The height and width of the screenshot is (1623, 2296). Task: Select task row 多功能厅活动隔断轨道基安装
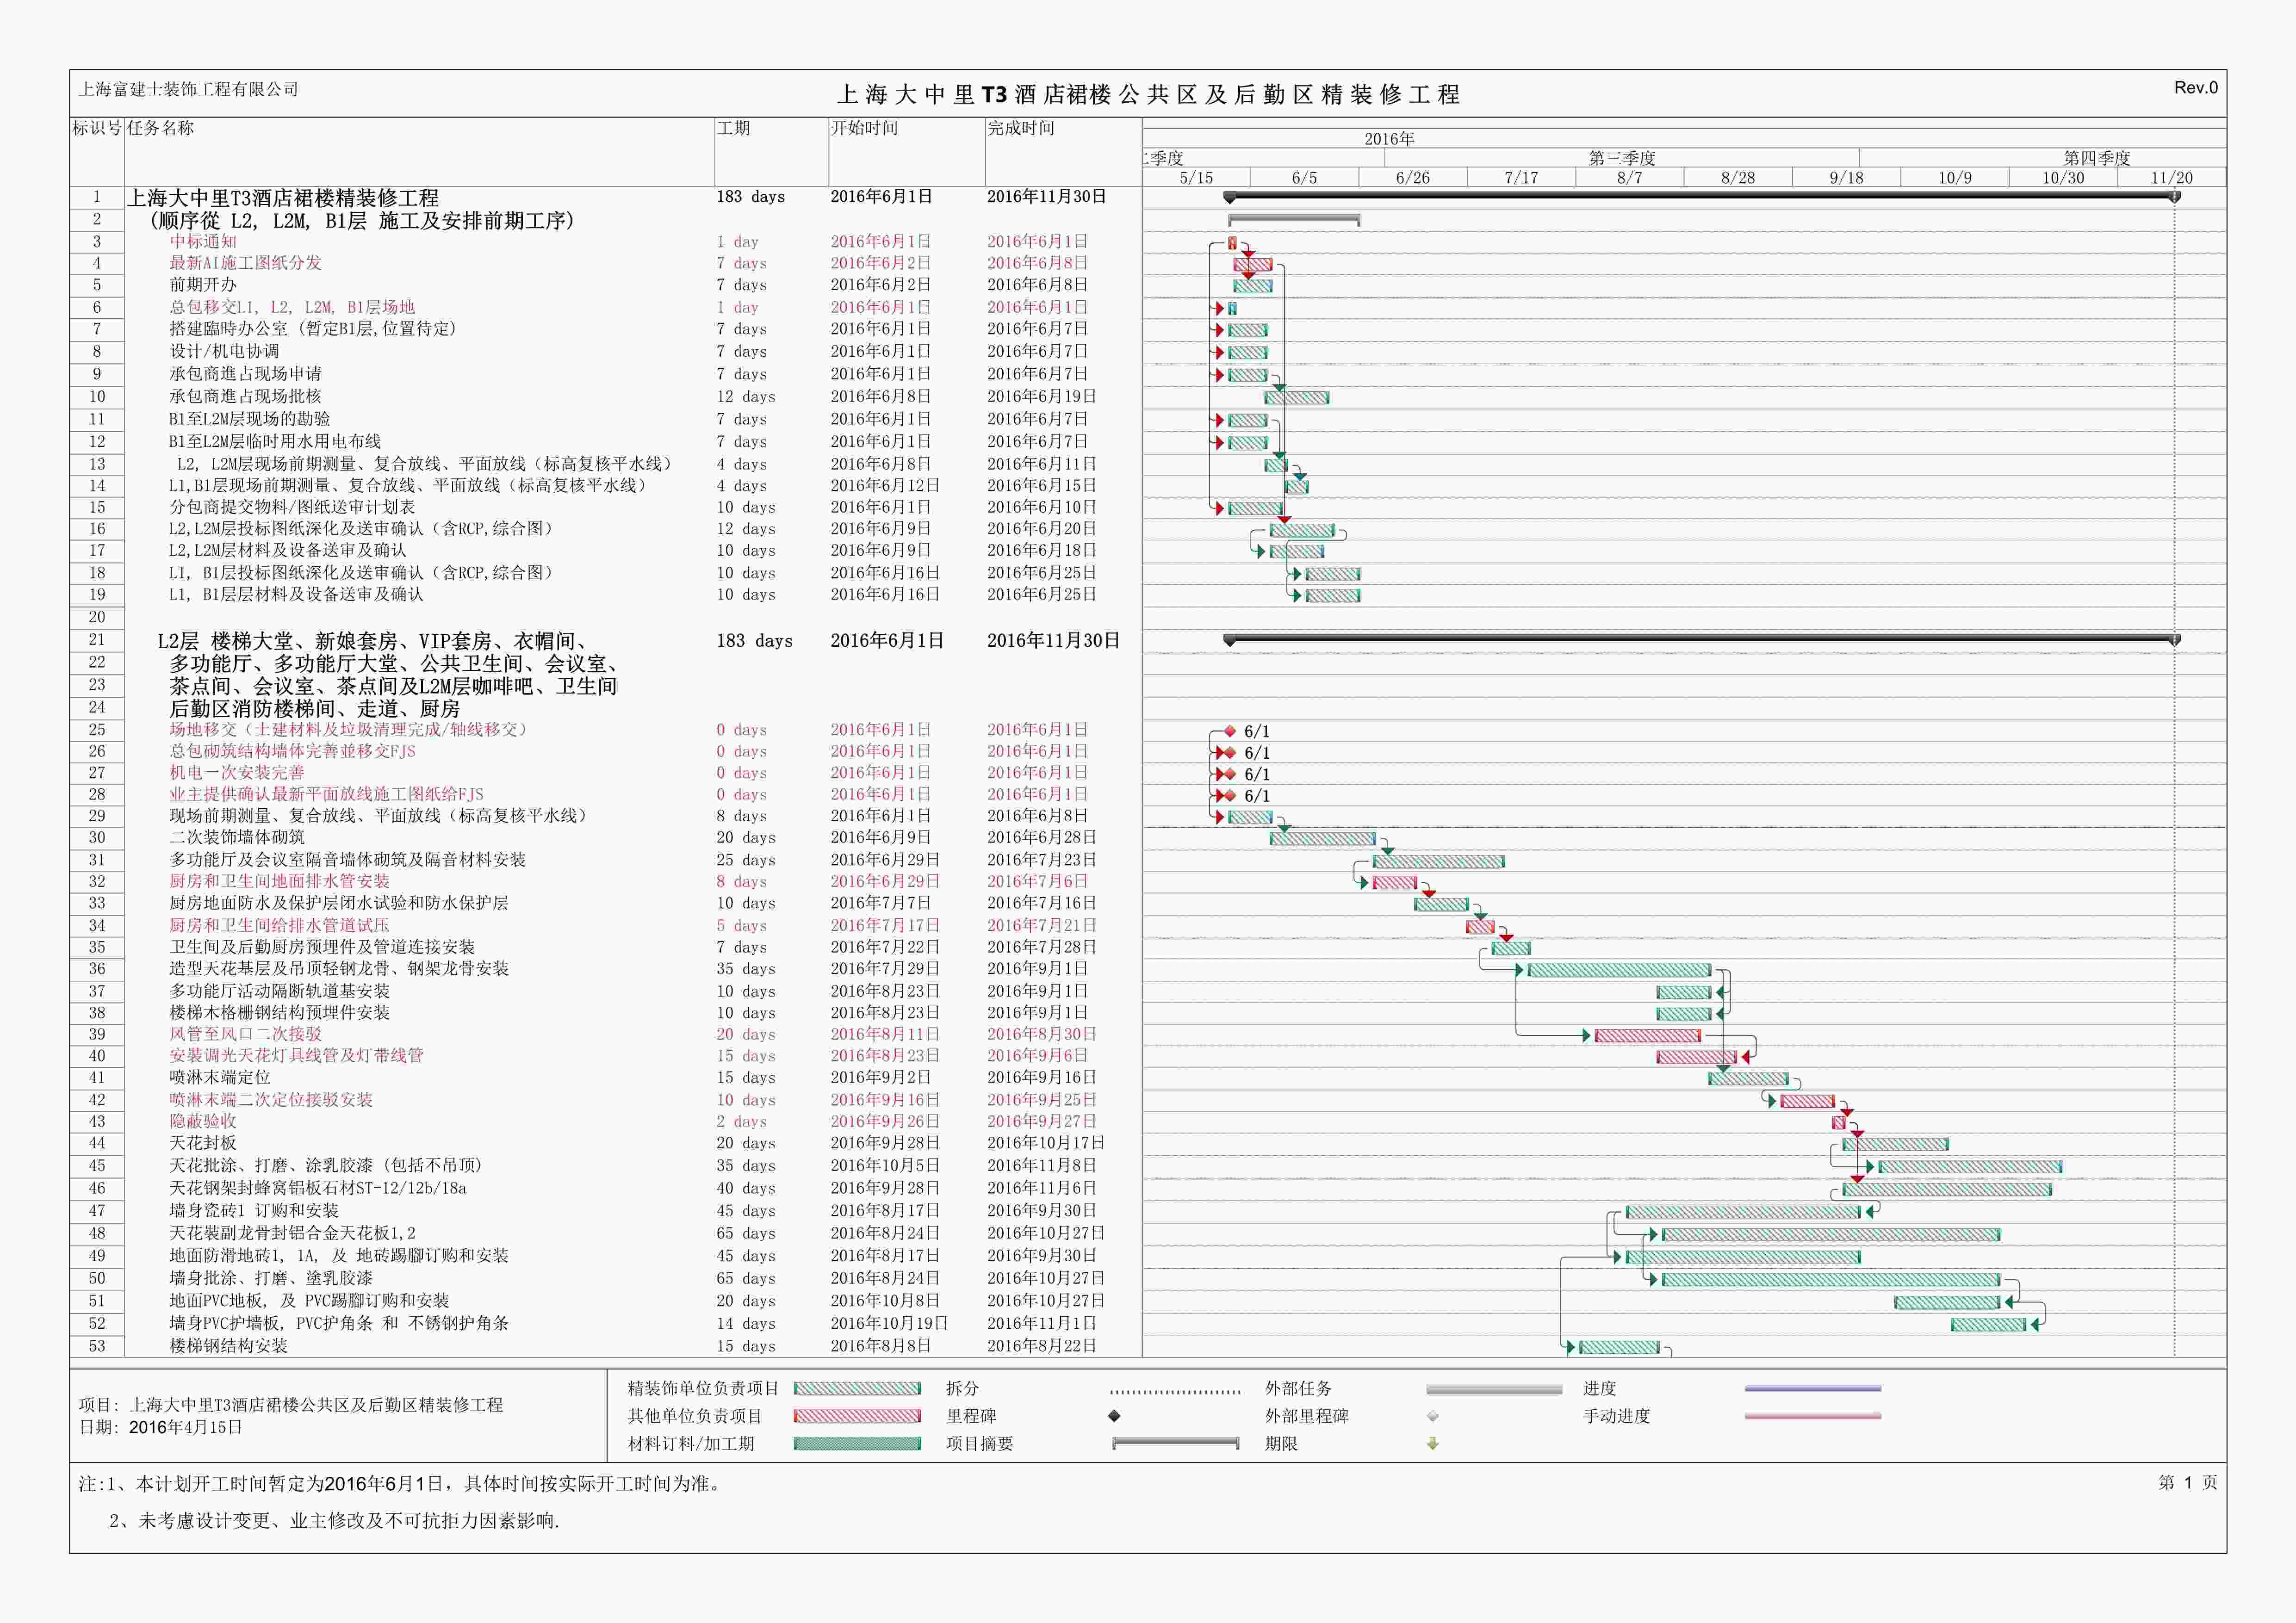[606, 991]
